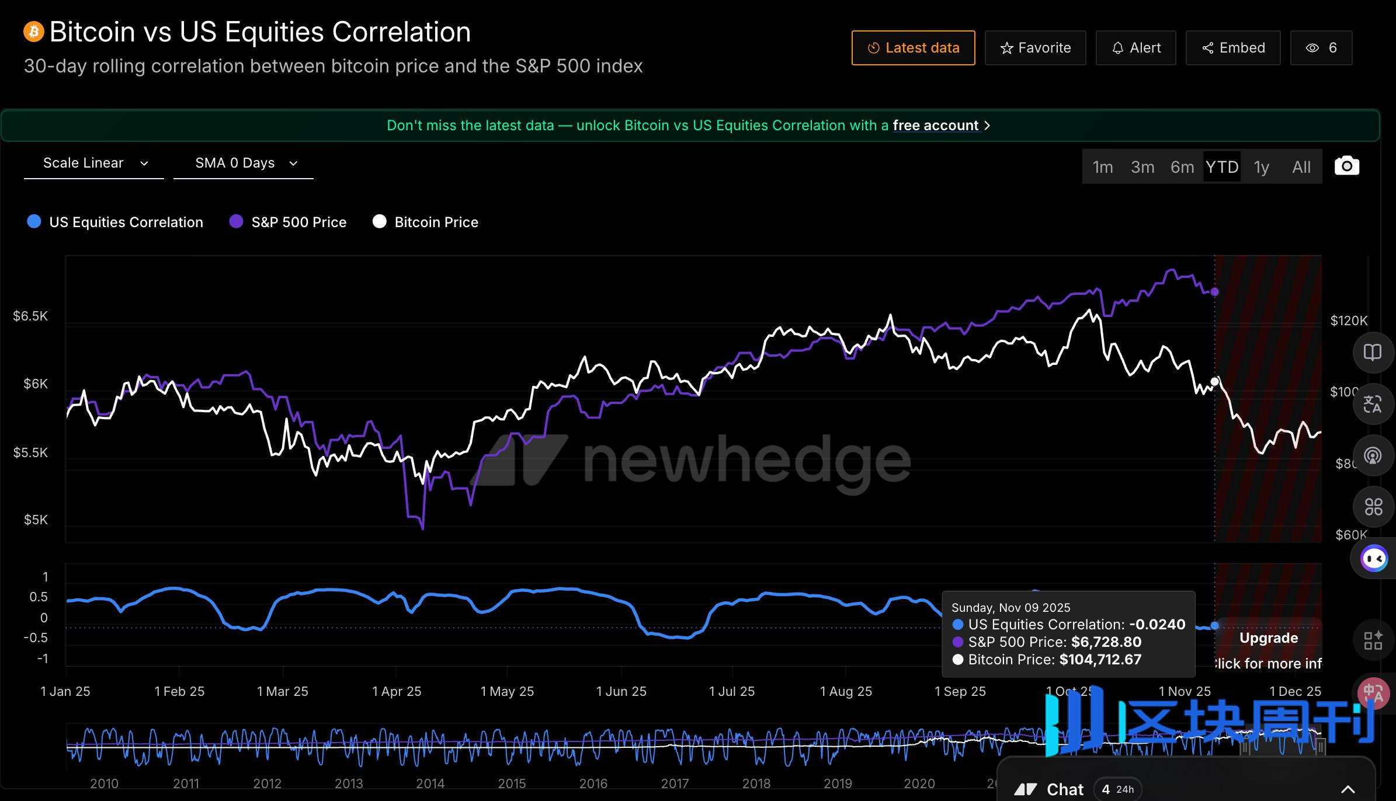Click the purple robot assistant icon
This screenshot has height=801, width=1396.
pos(1373,559)
